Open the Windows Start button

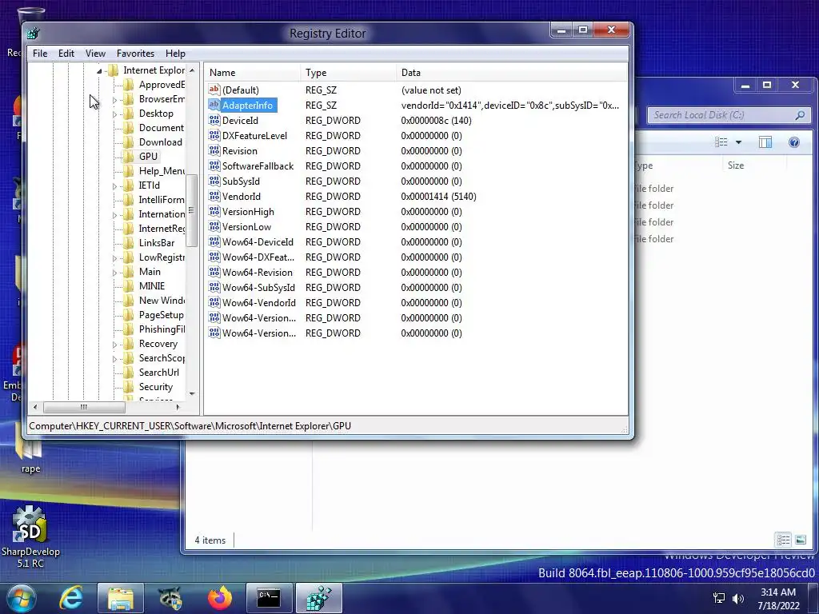(x=22, y=598)
